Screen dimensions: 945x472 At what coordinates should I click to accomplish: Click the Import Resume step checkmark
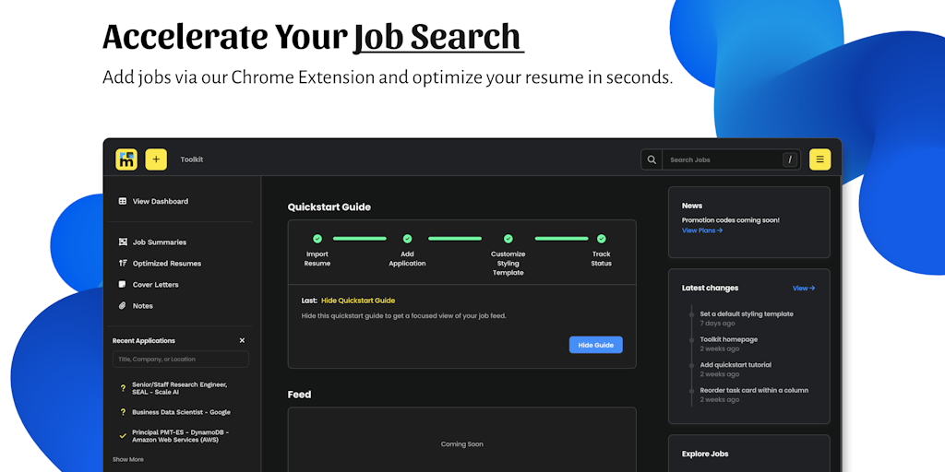click(x=317, y=239)
